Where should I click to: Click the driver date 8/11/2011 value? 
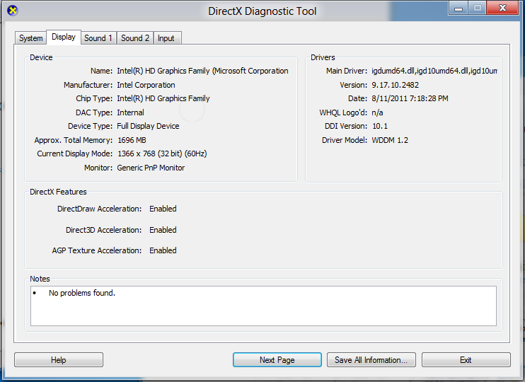(x=410, y=98)
